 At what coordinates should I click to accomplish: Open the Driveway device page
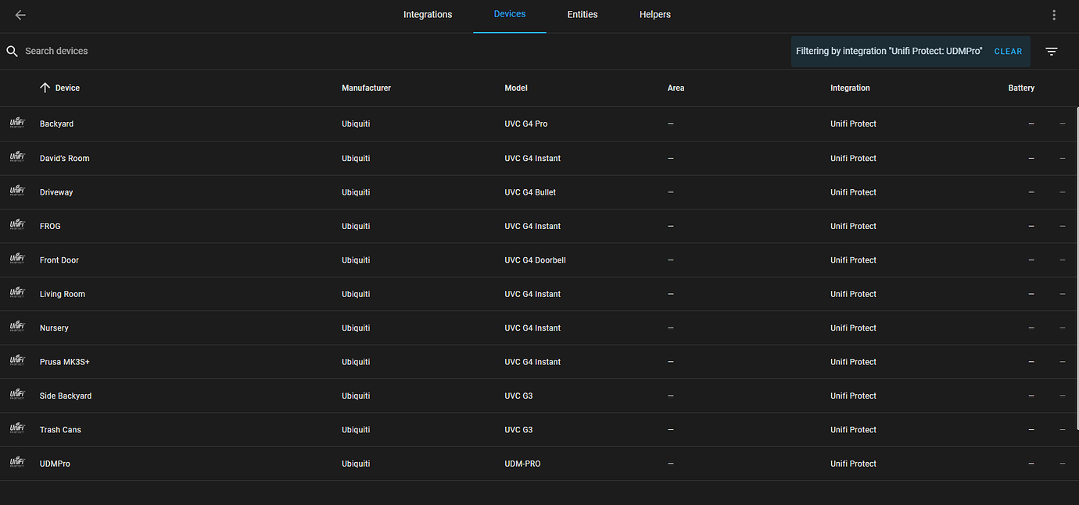[56, 192]
